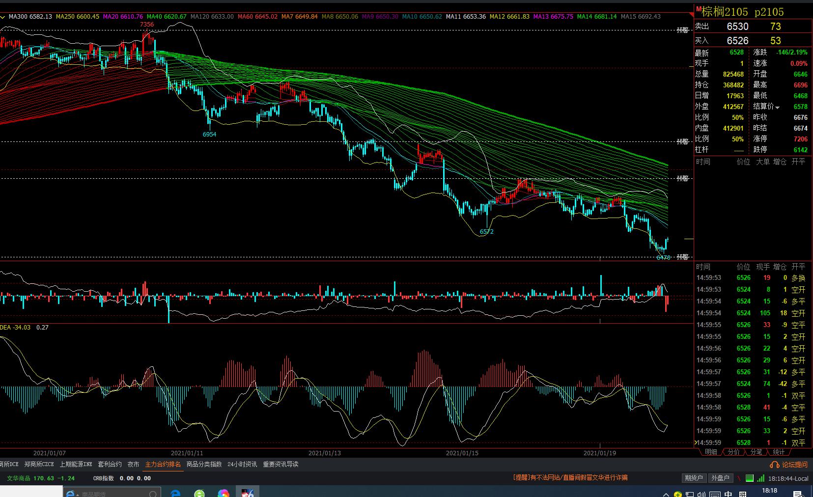
Task: Open the 重要资讯导读 tab
Action: click(280, 464)
